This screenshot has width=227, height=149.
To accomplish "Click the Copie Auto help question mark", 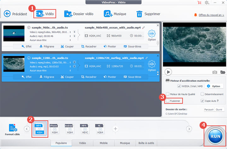I will point(218,101).
